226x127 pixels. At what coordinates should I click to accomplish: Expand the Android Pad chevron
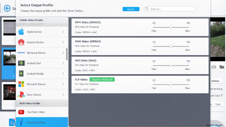click(x=63, y=63)
